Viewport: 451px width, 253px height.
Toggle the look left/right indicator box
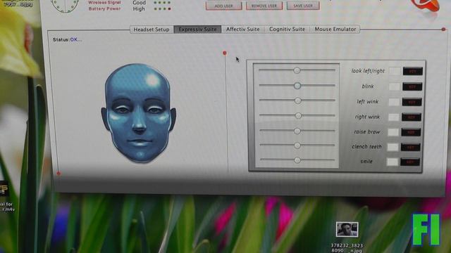pos(395,71)
